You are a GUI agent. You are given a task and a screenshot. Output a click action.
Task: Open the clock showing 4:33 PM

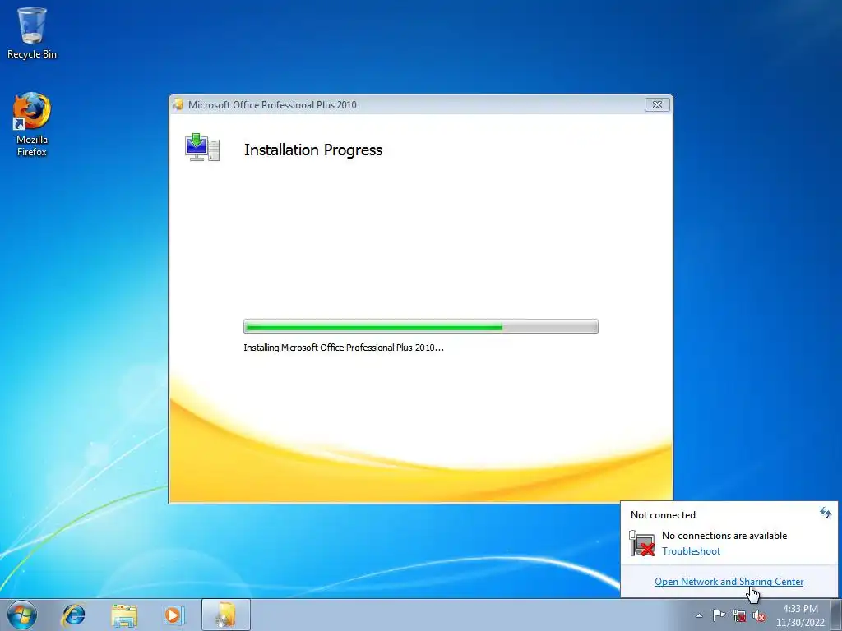(x=800, y=615)
